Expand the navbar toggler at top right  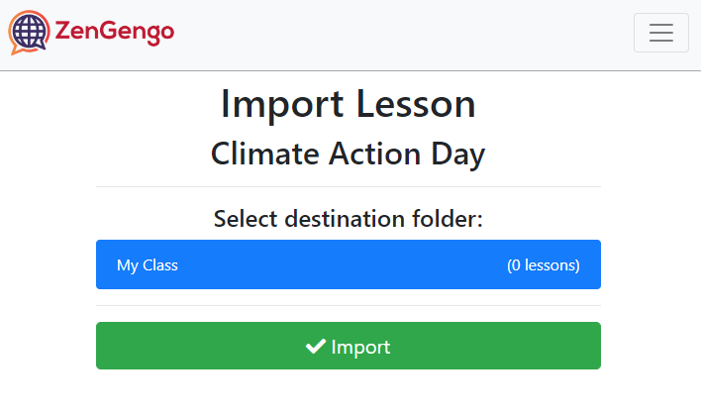(x=660, y=33)
